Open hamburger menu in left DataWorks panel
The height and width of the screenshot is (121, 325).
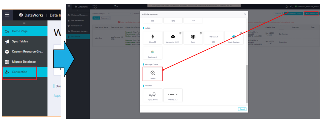[x=7, y=15]
